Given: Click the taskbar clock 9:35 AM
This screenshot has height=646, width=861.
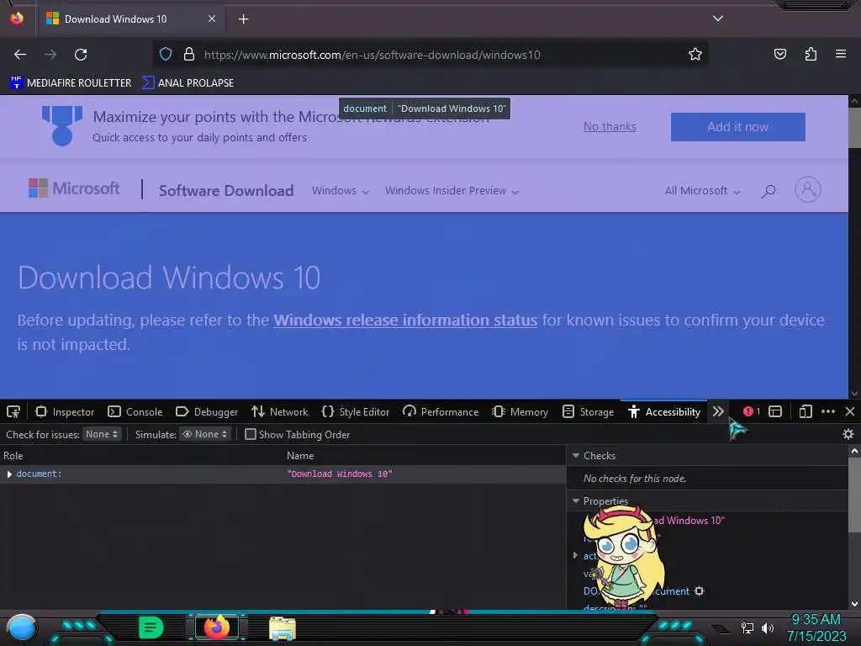Looking at the screenshot, I should 816,620.
